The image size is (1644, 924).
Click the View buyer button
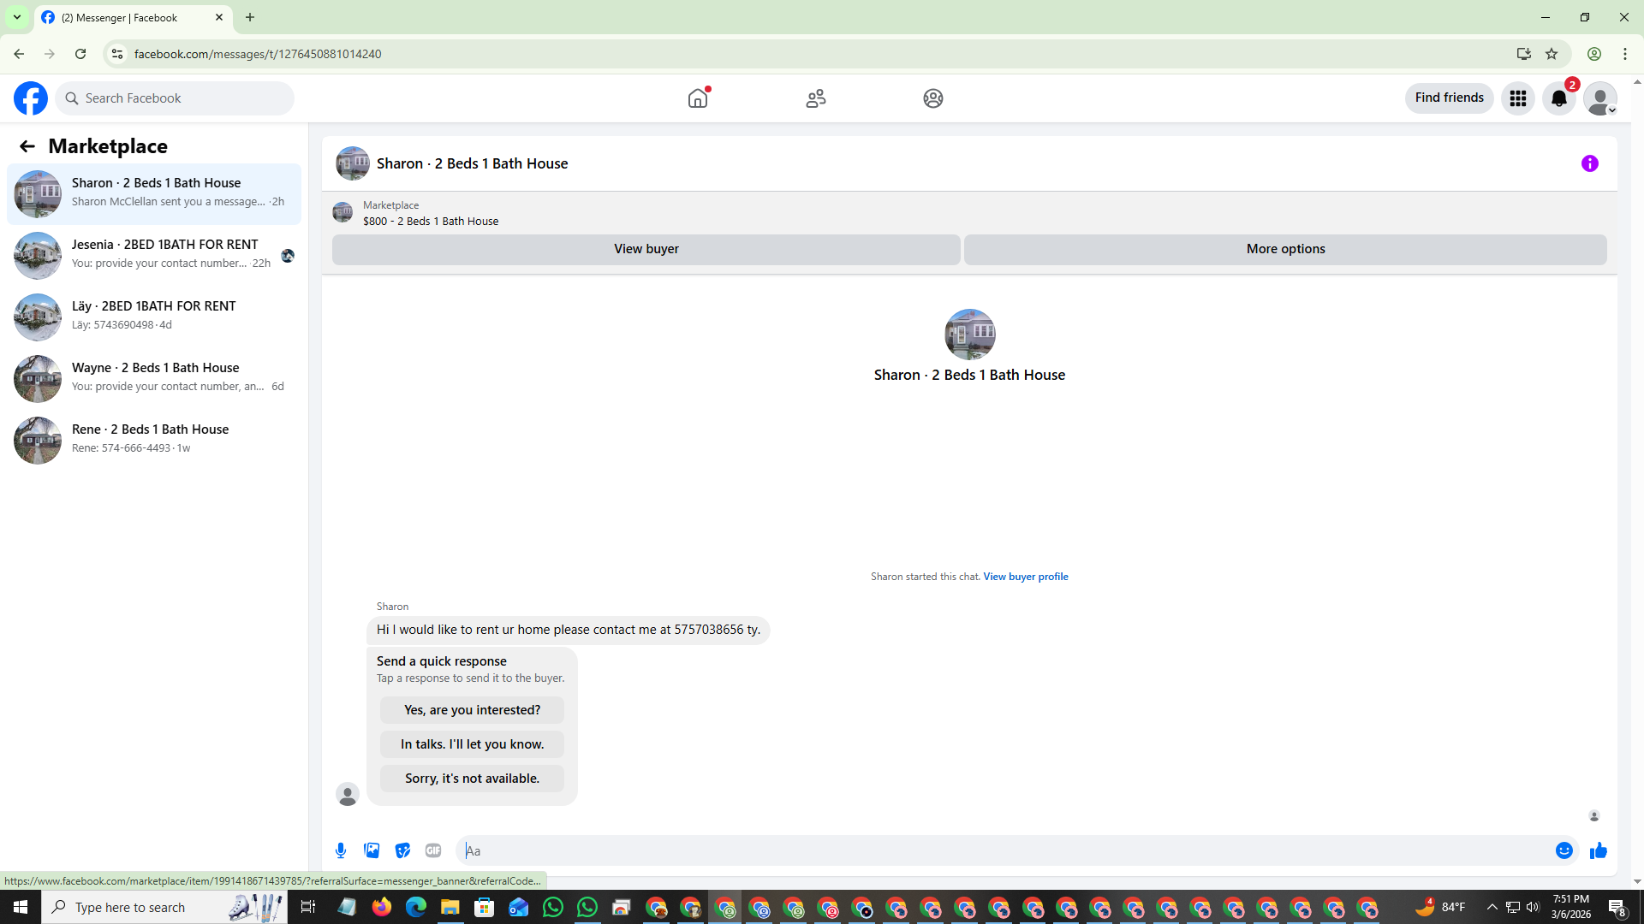pos(646,249)
